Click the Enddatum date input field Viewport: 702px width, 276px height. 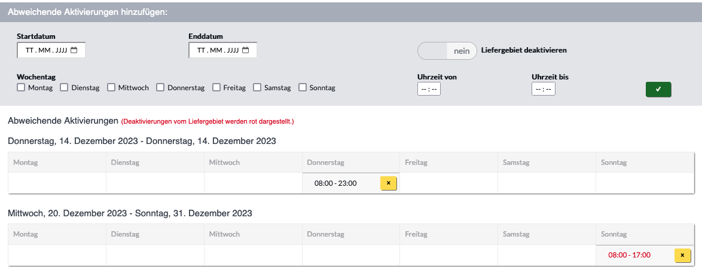pos(222,50)
